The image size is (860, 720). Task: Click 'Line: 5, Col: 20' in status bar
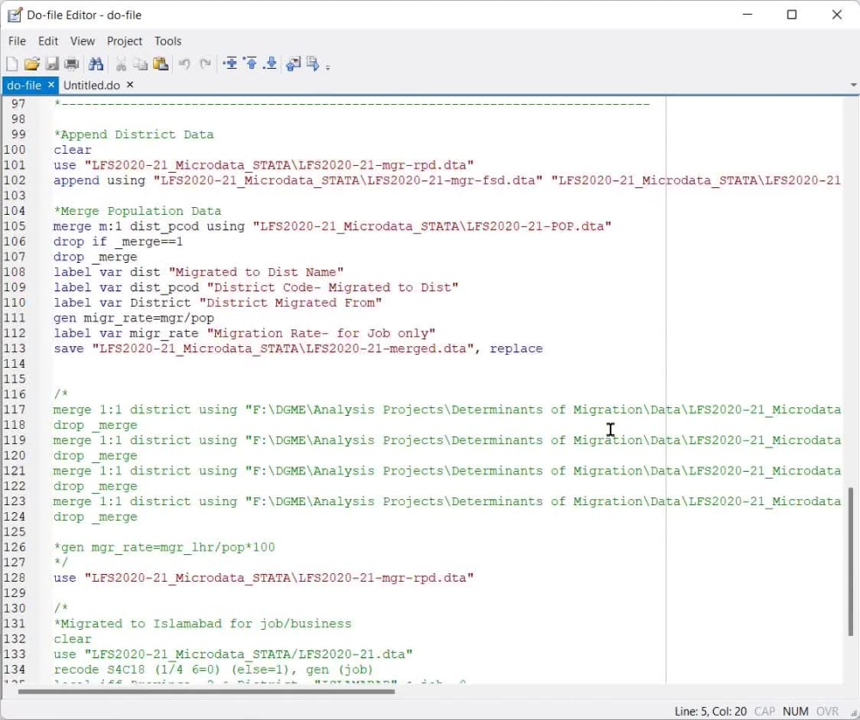point(710,711)
